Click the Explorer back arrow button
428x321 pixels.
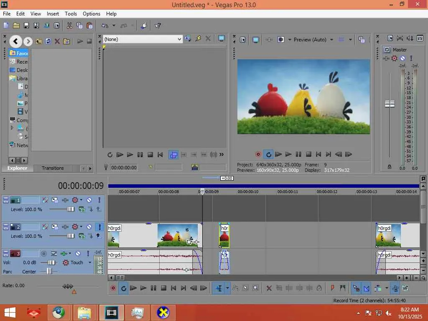[x=15, y=41]
